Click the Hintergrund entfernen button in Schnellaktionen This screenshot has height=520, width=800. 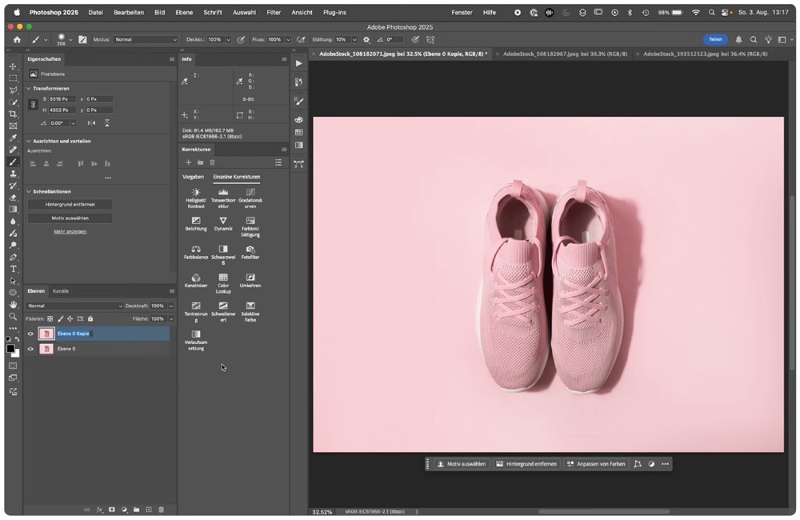click(x=70, y=204)
